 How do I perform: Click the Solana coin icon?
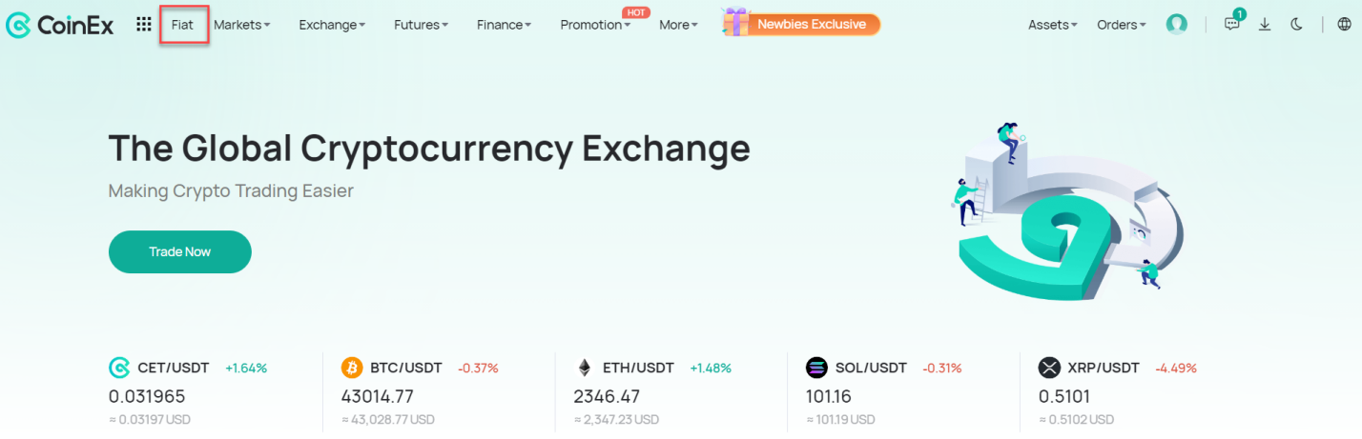(816, 368)
